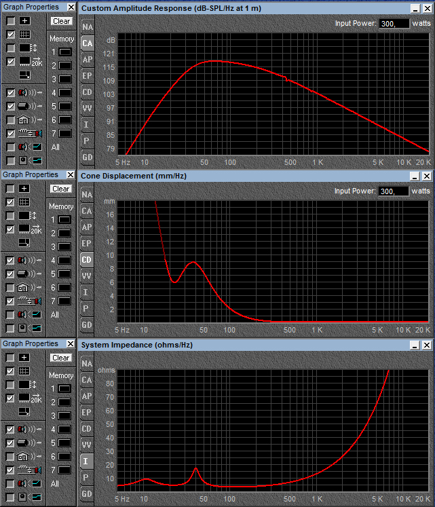The width and height of the screenshot is (435, 507).
Task: Show All memories in the bottom Graph Properties panel
Action: click(x=55, y=484)
